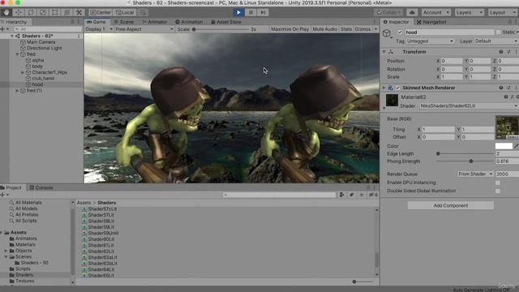Switch to the Asset Store tab
The image size is (519, 292).
click(226, 22)
